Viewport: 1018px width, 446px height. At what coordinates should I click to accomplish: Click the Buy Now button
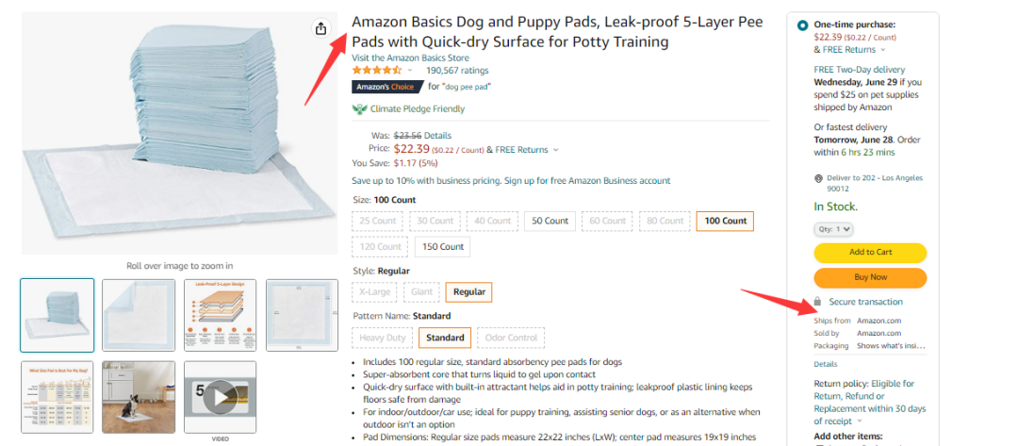(x=870, y=277)
